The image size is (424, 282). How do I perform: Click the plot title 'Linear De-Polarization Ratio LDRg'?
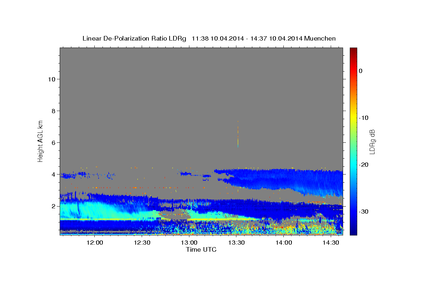pos(134,38)
